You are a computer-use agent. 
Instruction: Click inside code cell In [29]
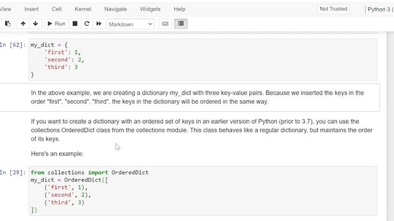click(x=203, y=191)
